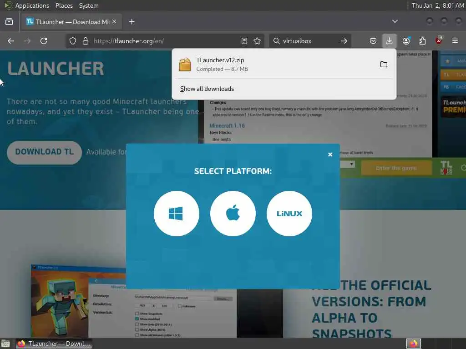The width and height of the screenshot is (466, 349).
Task: Select the Windows platform icon
Action: (176, 214)
